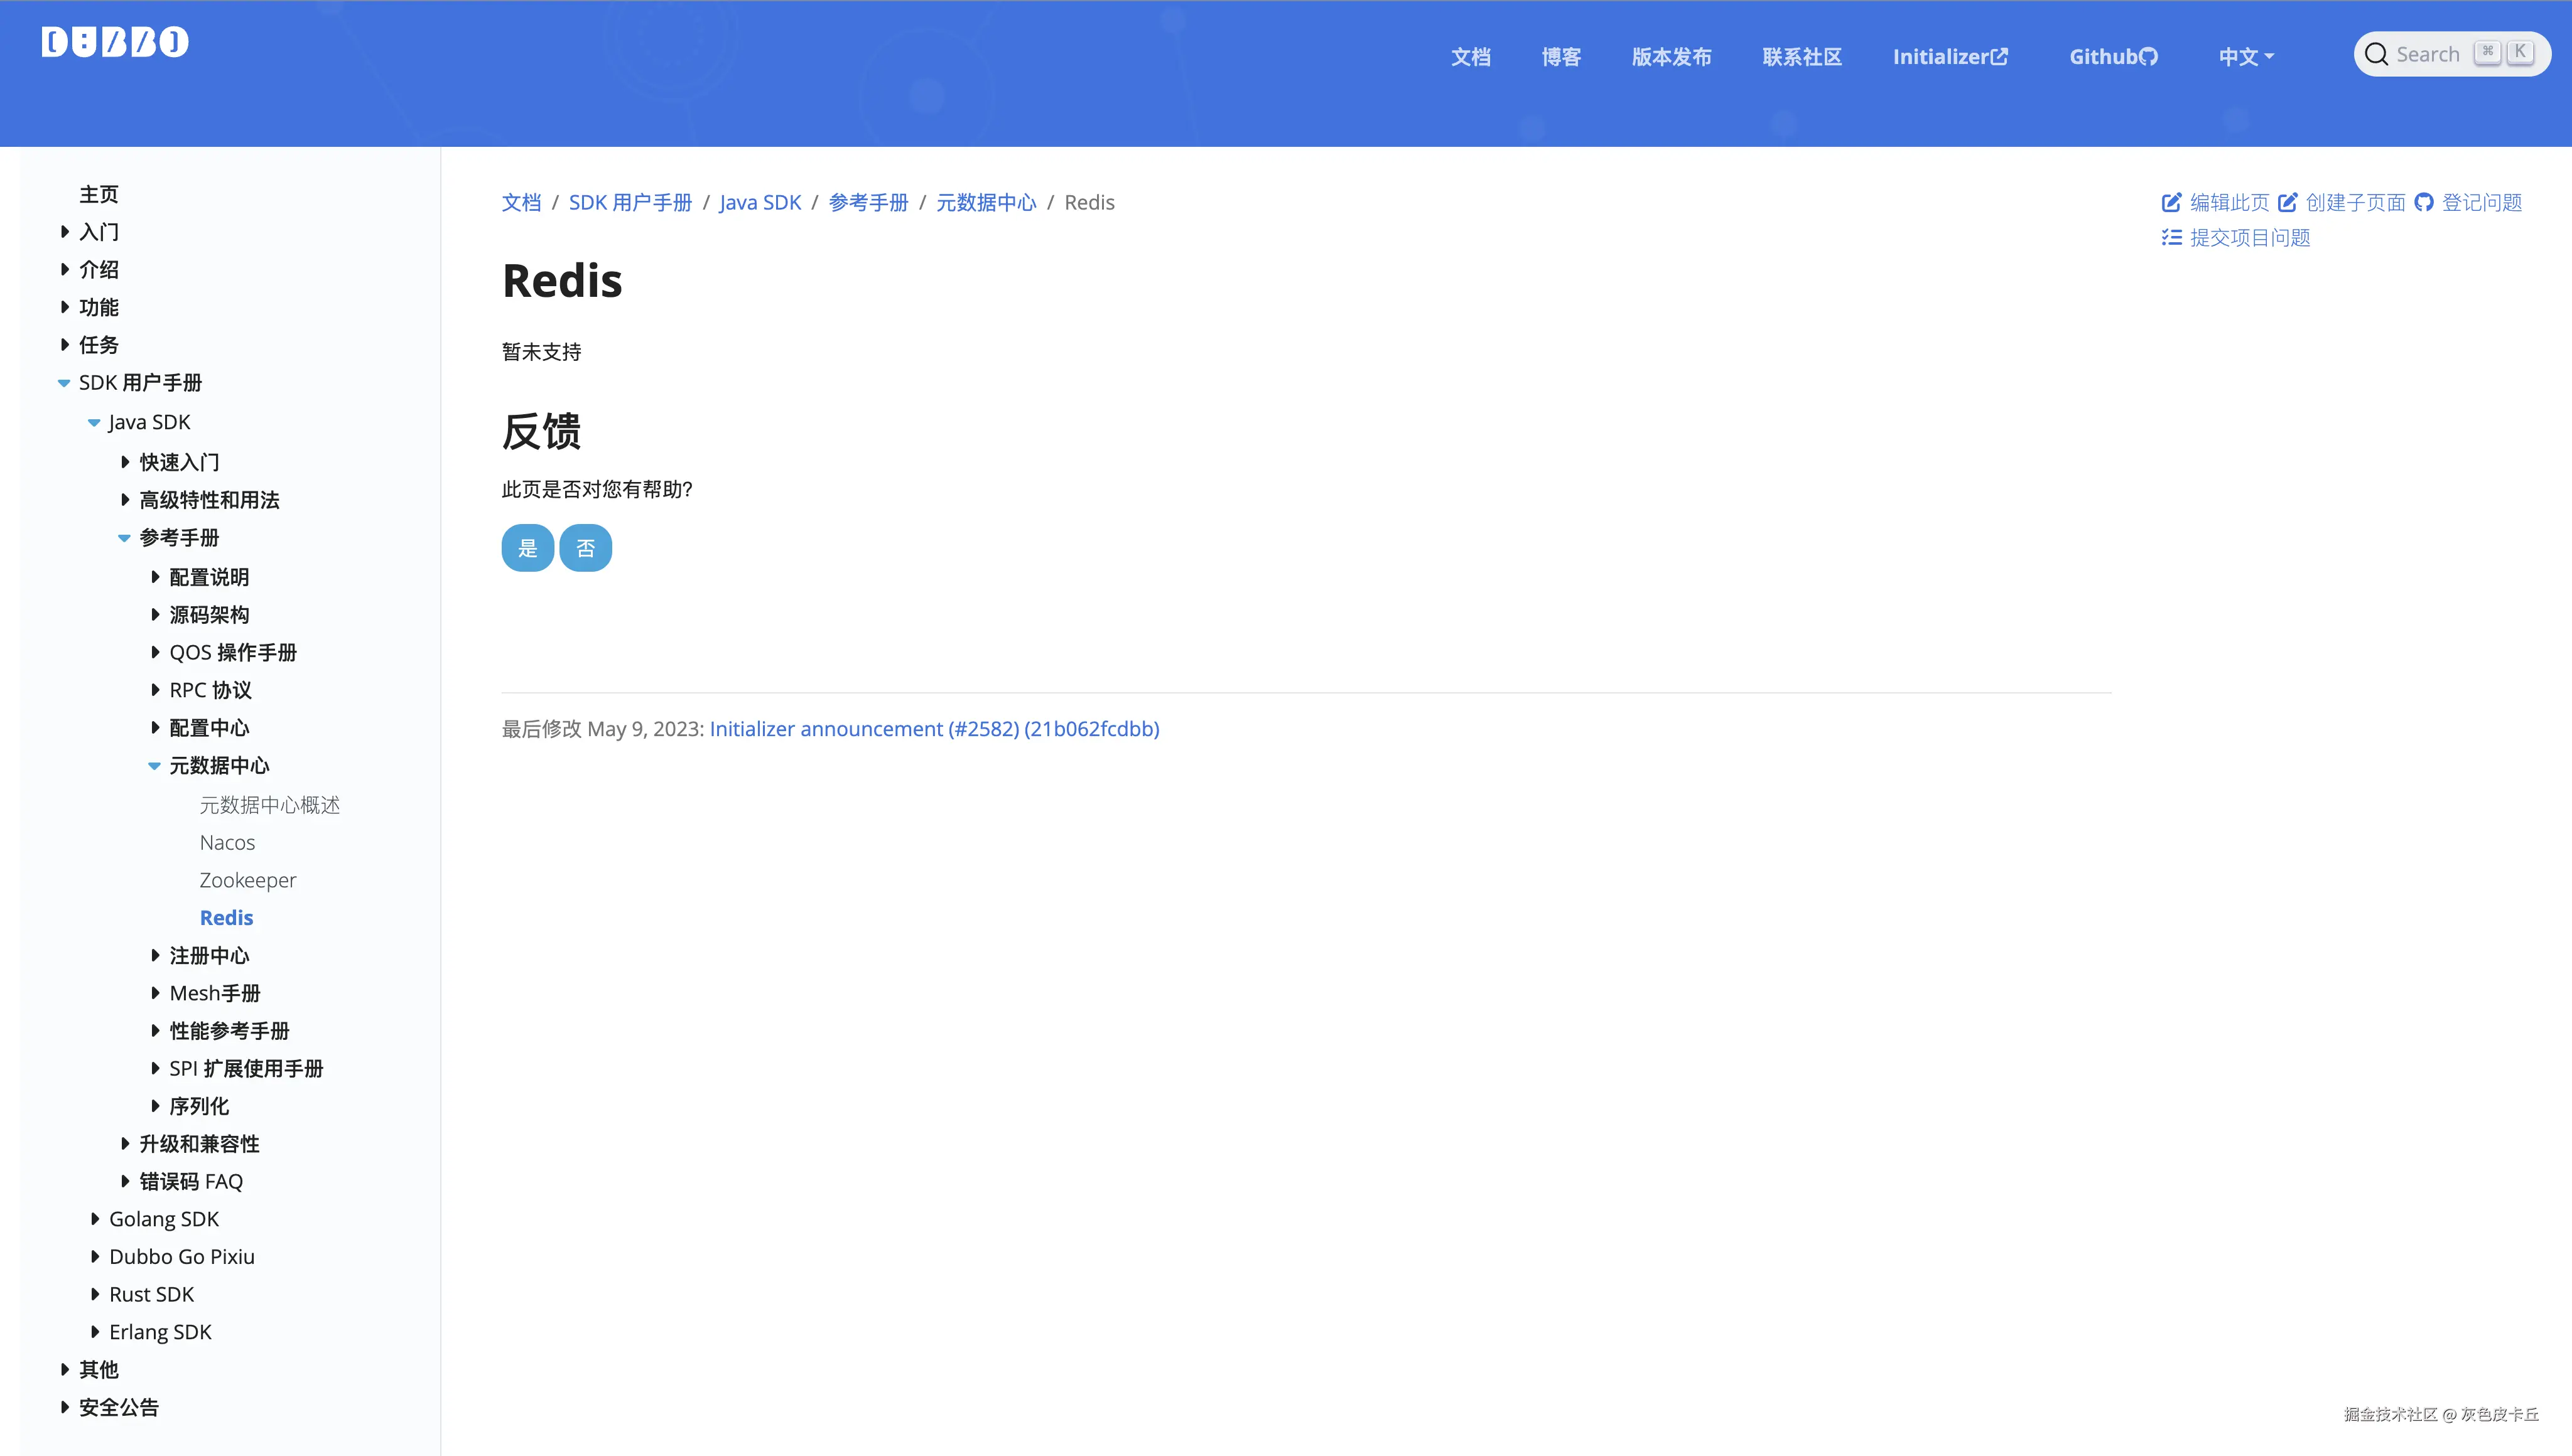
Task: Click the 编辑此页 edit pencil icon
Action: (2171, 203)
